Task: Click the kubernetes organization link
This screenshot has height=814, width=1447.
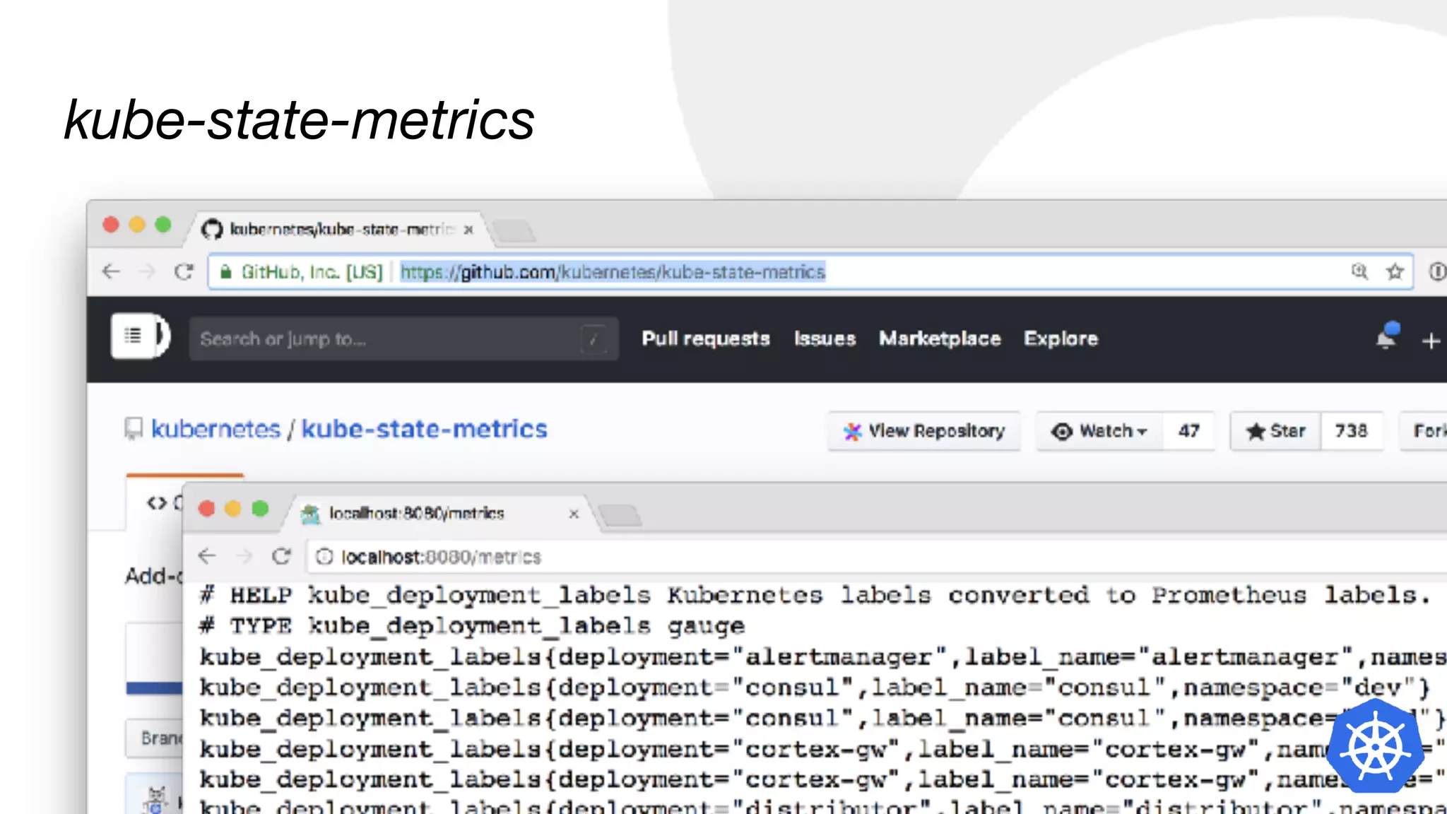Action: pyautogui.click(x=215, y=429)
